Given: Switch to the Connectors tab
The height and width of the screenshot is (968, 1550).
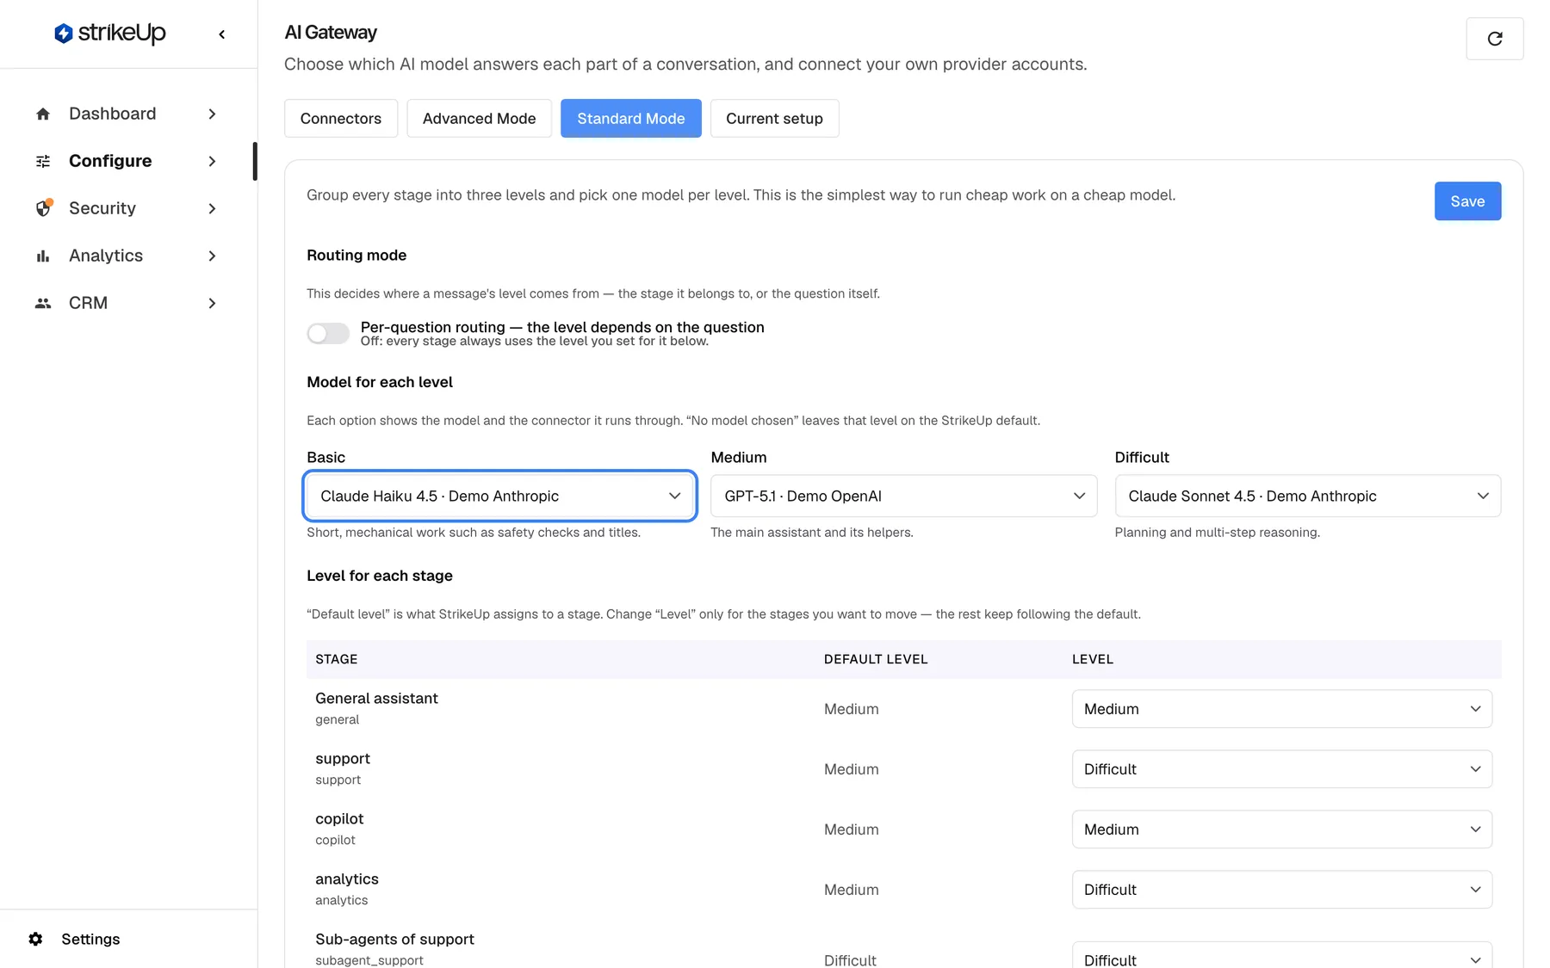Looking at the screenshot, I should click(341, 118).
